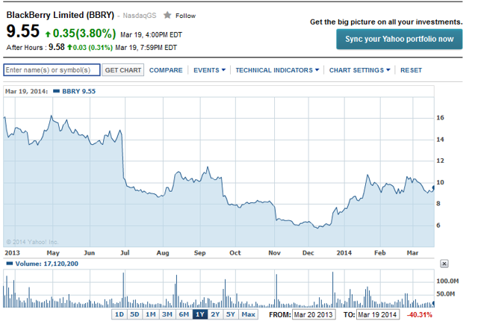The width and height of the screenshot is (478, 321).
Task: Click the Compare link
Action: [166, 70]
